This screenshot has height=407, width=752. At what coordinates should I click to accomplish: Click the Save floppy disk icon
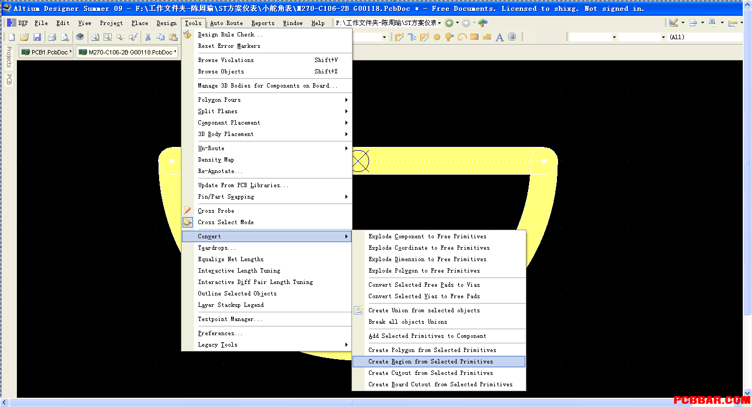pyautogui.click(x=37, y=37)
